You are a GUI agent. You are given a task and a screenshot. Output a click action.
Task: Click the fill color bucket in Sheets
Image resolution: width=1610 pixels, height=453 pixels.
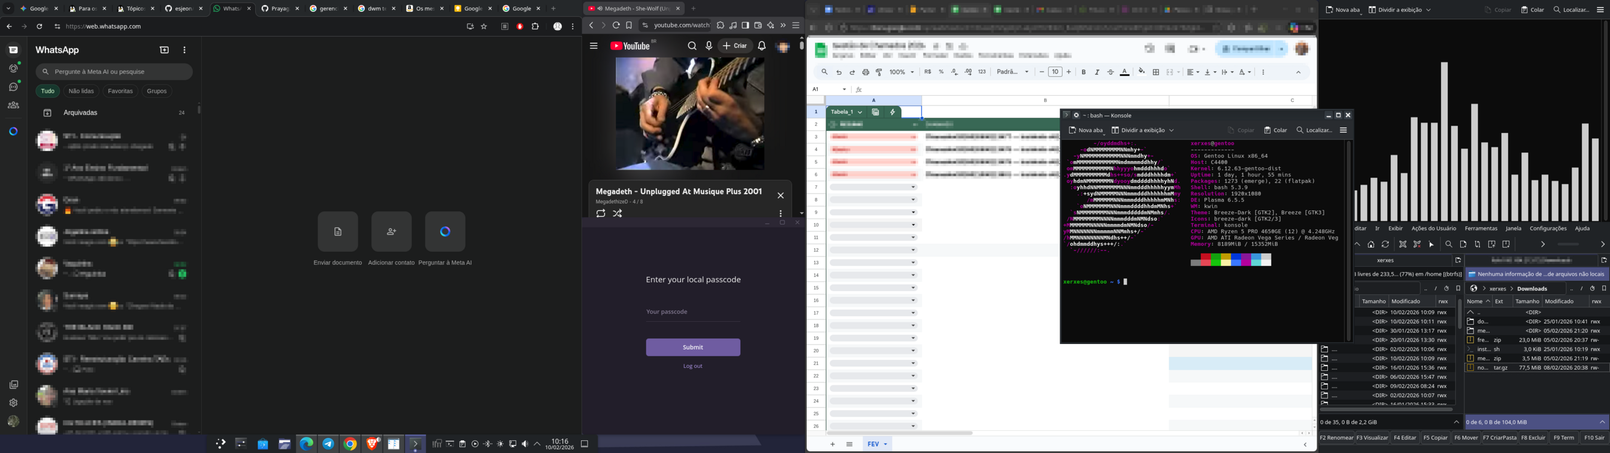click(1141, 72)
